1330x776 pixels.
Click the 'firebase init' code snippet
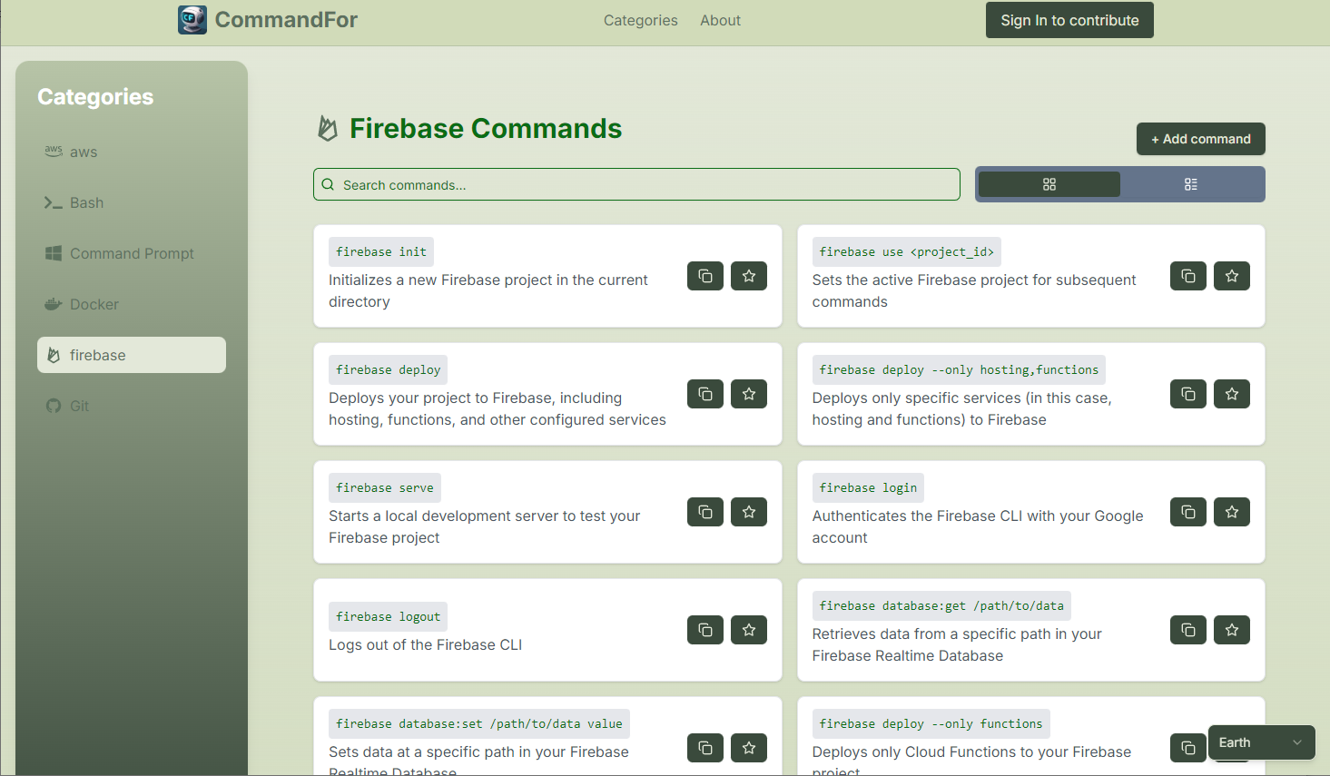[381, 251]
